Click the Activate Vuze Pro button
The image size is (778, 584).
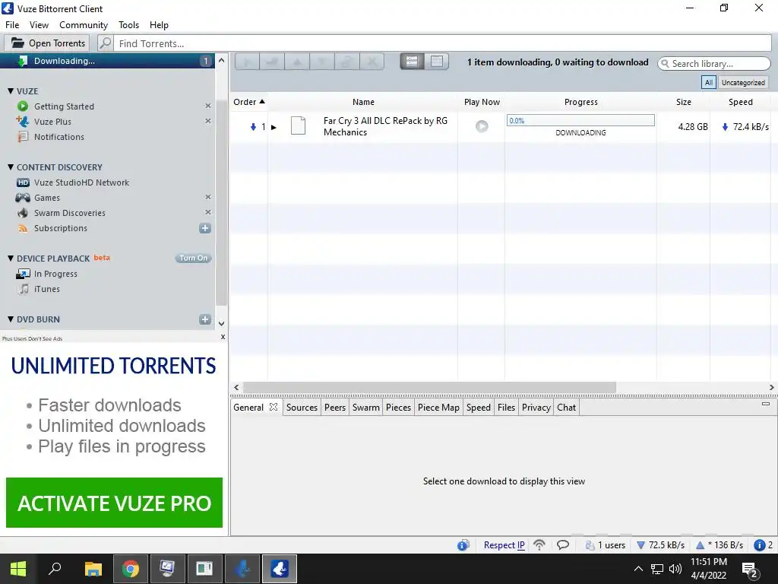[114, 503]
